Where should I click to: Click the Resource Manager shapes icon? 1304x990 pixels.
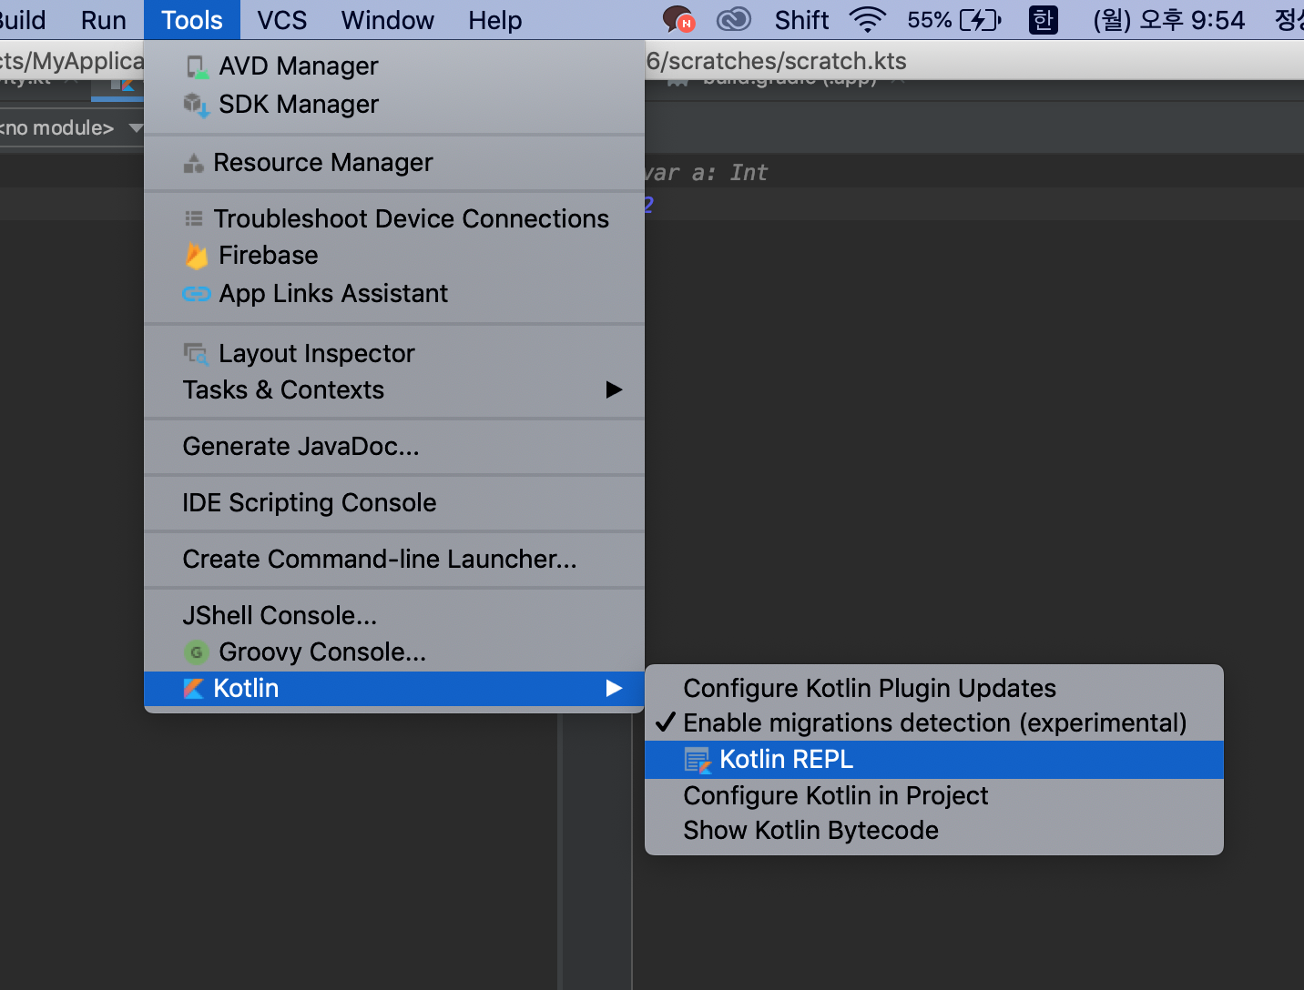[193, 163]
